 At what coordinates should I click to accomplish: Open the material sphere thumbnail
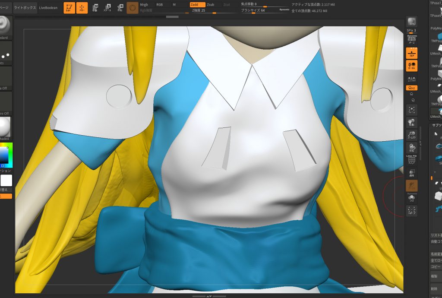pos(5,128)
